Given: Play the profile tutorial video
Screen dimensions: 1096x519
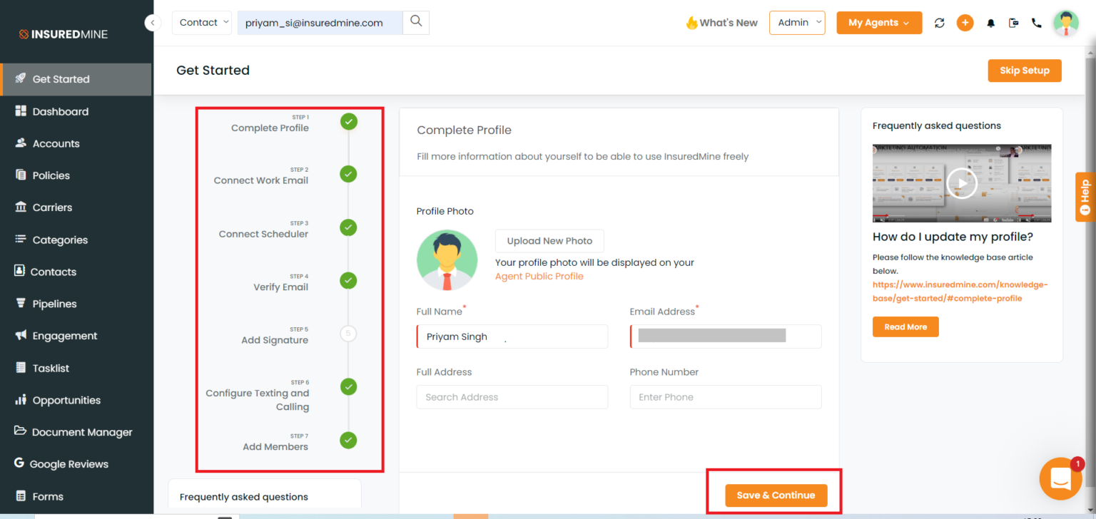Looking at the screenshot, I should coord(961,183).
